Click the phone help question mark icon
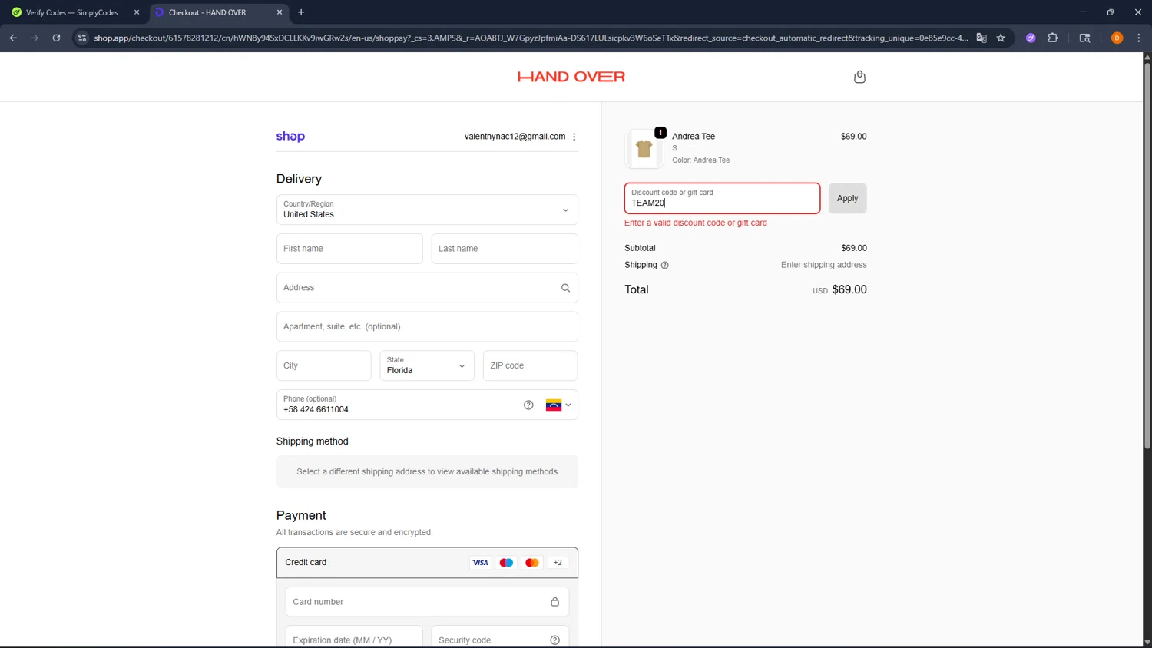This screenshot has height=648, width=1152. (528, 405)
